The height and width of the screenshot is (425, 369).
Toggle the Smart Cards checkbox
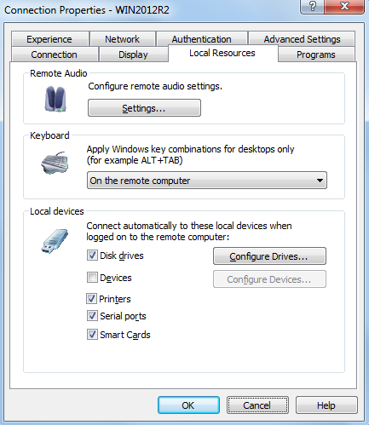(x=92, y=335)
